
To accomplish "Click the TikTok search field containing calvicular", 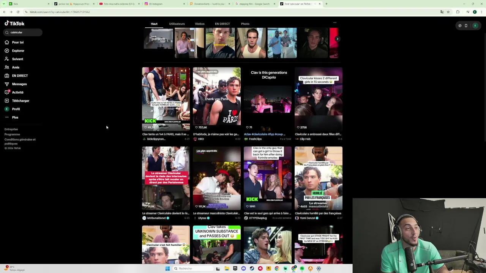I will pyautogui.click(x=24, y=33).
